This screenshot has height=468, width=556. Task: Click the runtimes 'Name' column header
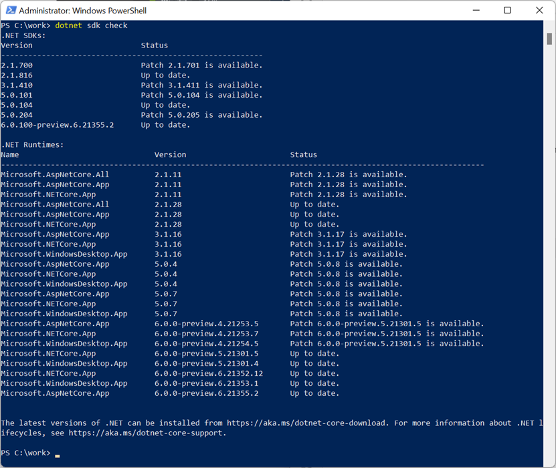(10, 154)
